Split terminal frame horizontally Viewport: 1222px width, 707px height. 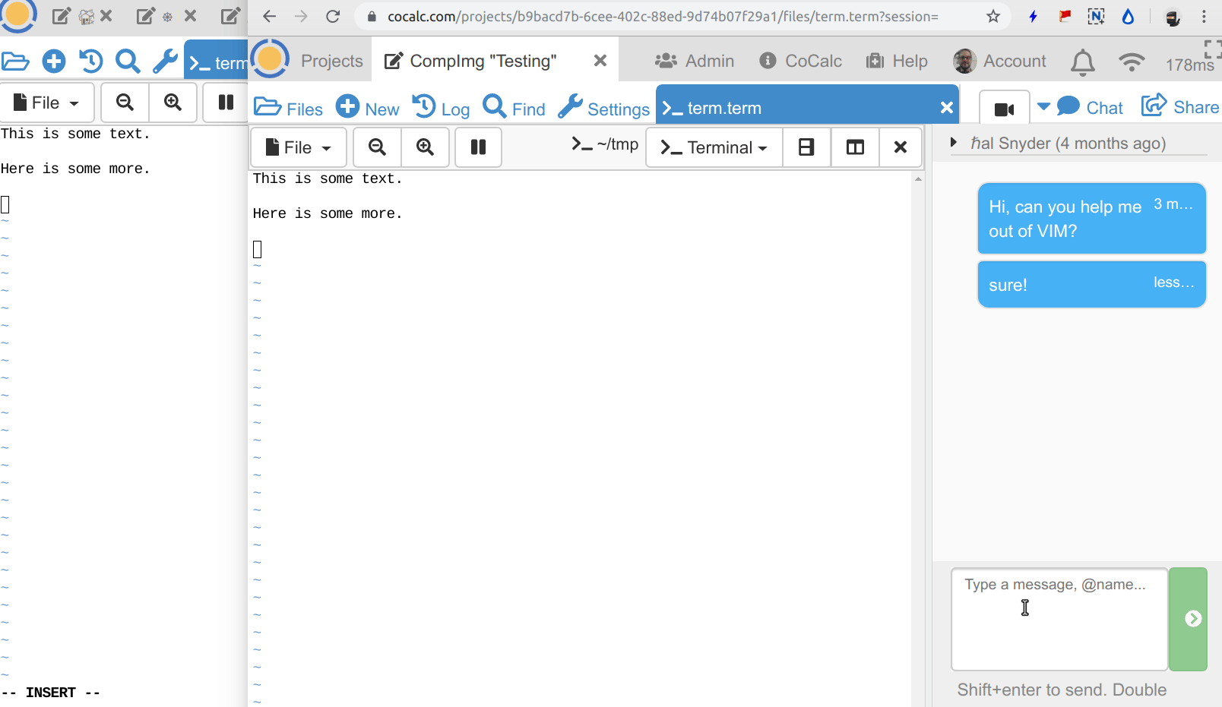[806, 147]
